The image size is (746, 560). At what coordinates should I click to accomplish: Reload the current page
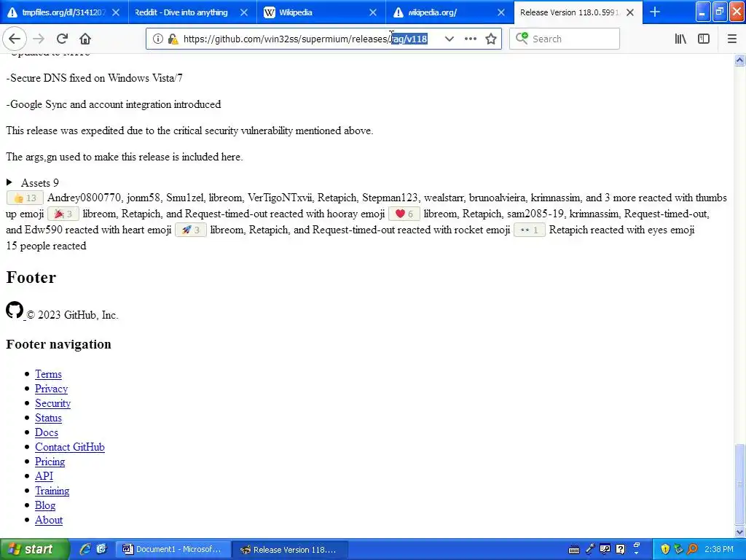[63, 39]
